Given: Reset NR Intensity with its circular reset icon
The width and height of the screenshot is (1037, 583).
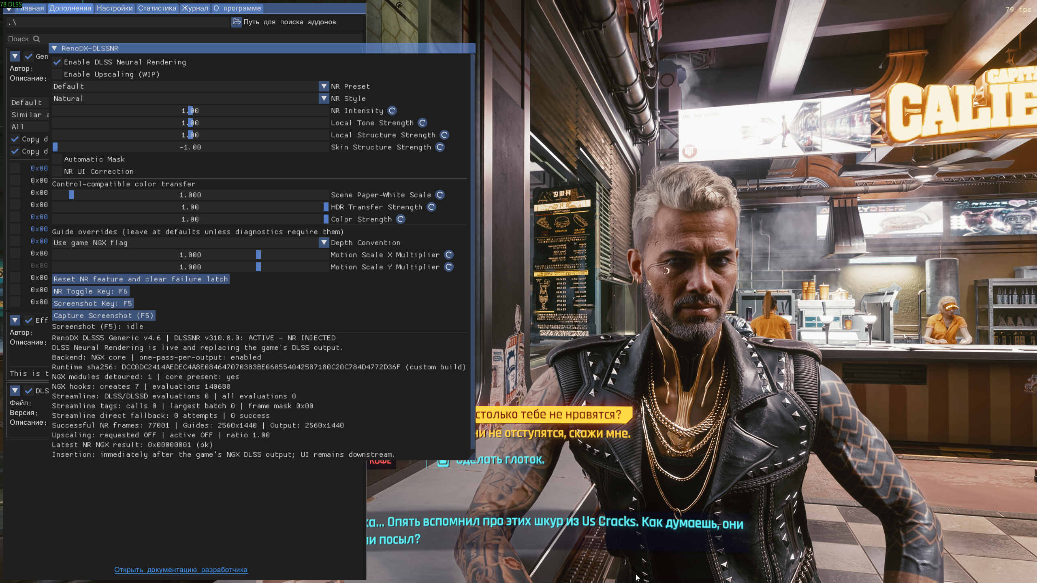Looking at the screenshot, I should pyautogui.click(x=392, y=111).
